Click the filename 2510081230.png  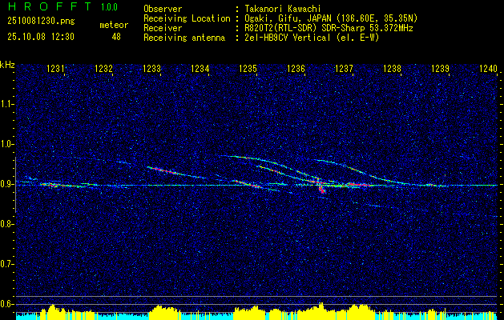(x=41, y=22)
